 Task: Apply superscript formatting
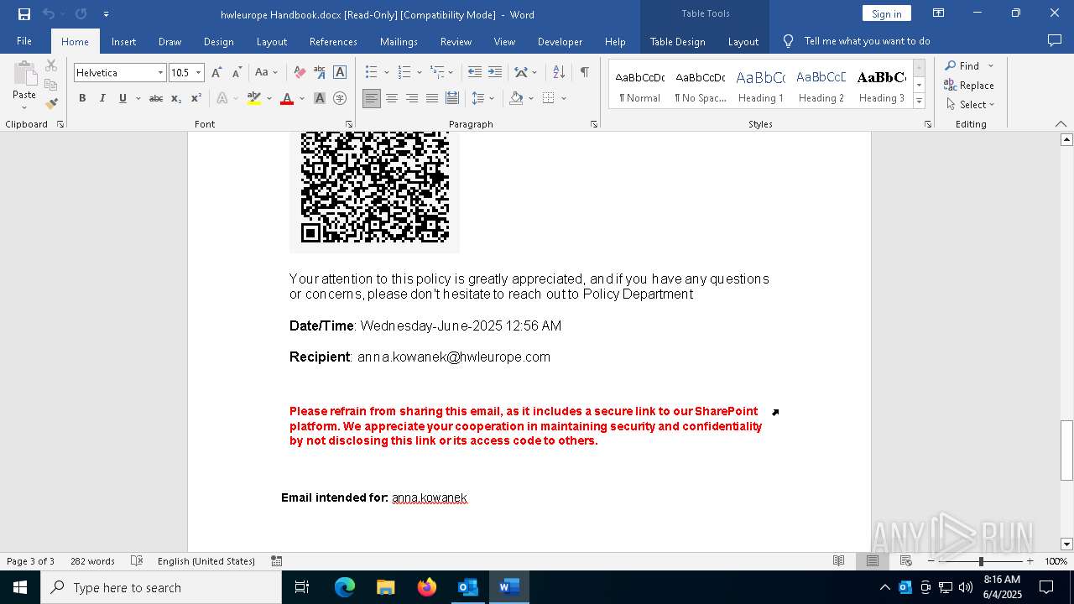pos(196,98)
